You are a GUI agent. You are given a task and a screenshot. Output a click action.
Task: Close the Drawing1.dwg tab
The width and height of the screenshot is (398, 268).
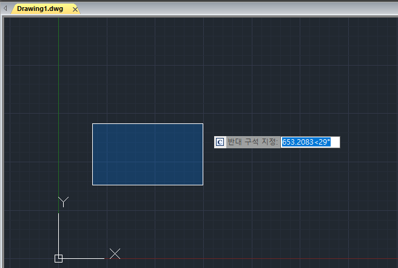point(75,9)
